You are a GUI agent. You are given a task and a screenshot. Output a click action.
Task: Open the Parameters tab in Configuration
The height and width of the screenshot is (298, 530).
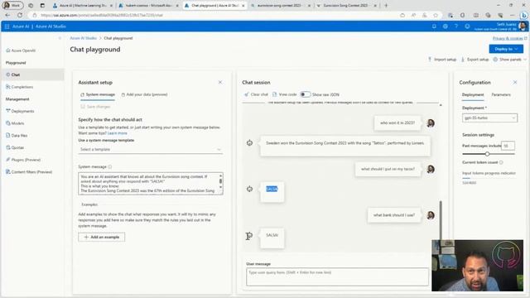[500, 95]
